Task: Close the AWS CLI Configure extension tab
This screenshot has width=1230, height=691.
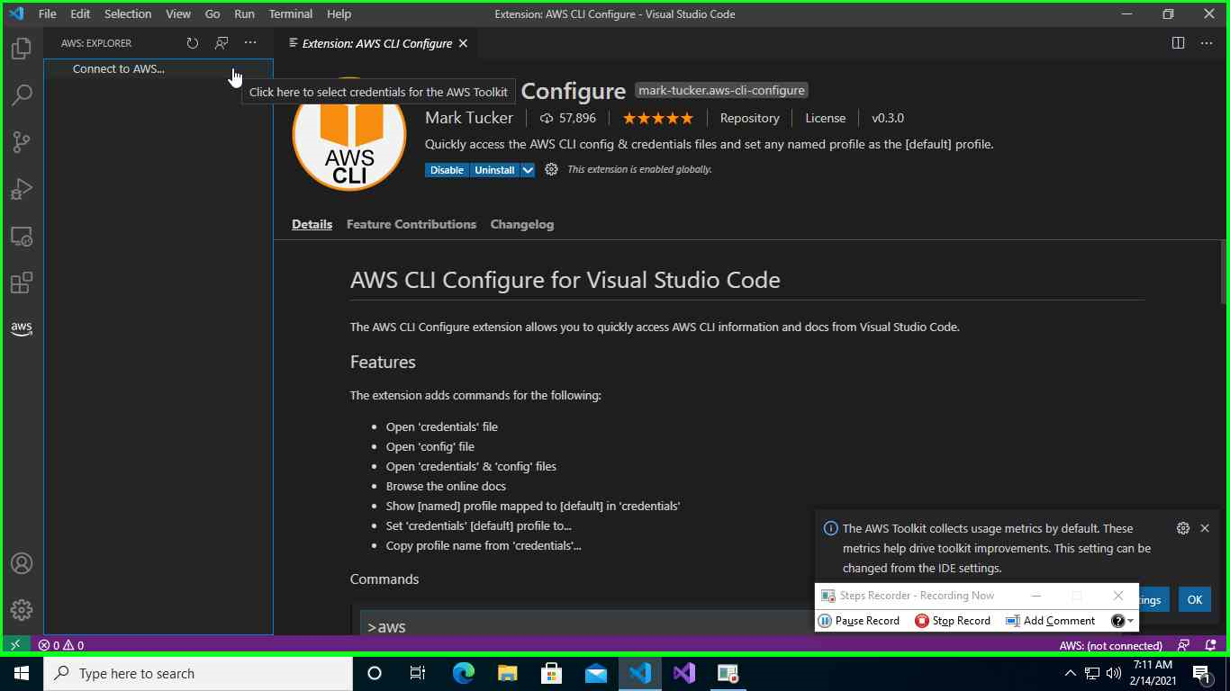Action: 464,43
